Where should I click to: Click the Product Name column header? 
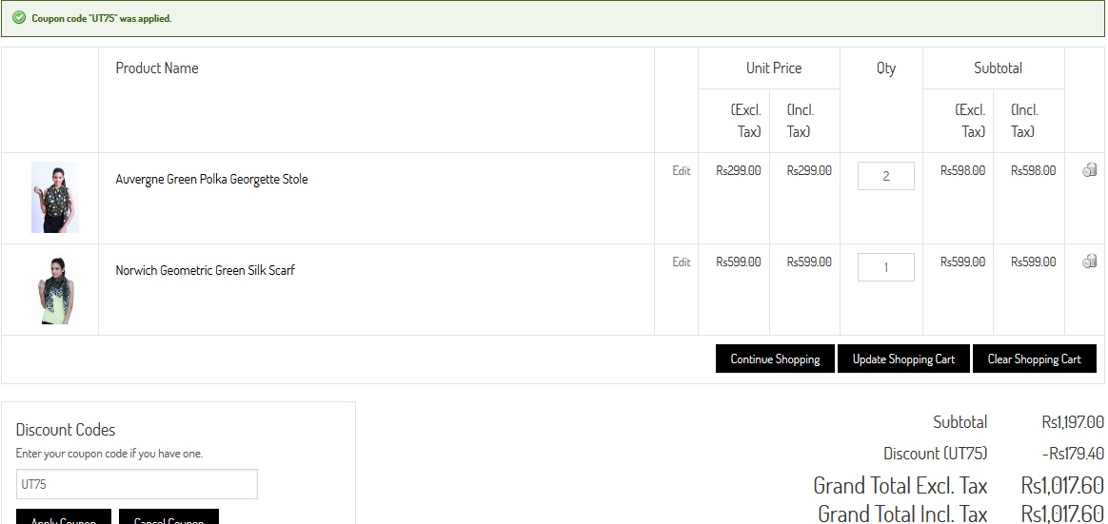[x=157, y=68]
